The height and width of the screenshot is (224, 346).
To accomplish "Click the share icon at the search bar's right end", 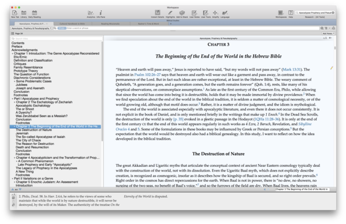I will point(333,28).
